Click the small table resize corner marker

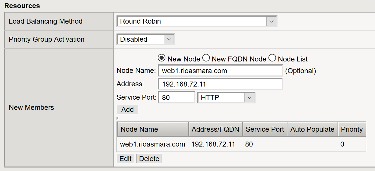pyautogui.click(x=117, y=118)
